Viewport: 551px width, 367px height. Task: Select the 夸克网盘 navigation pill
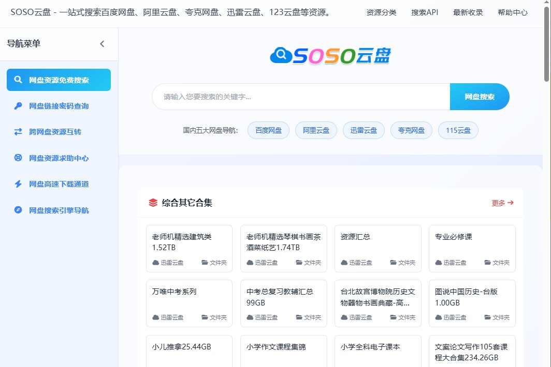click(x=411, y=131)
